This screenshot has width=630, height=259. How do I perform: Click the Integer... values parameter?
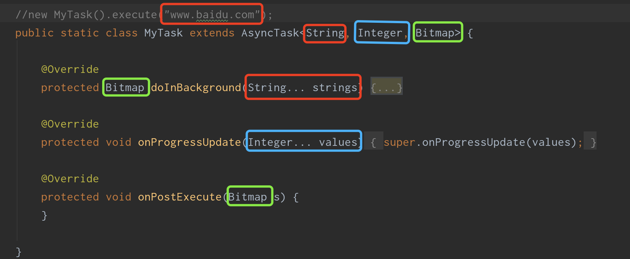tap(303, 142)
